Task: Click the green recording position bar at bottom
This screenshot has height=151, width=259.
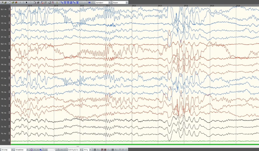Action: 135,145
